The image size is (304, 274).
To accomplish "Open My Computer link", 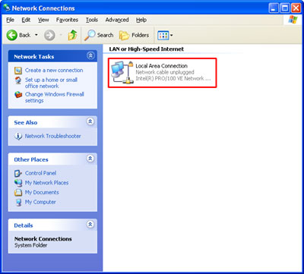I will [x=40, y=202].
